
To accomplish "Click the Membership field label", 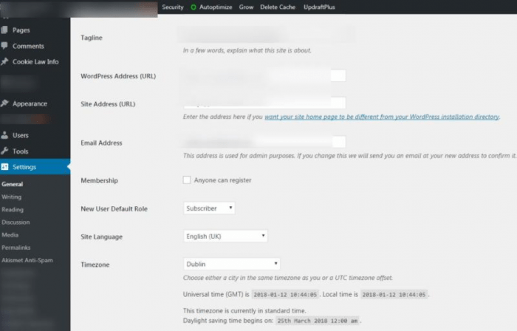I will (99, 180).
